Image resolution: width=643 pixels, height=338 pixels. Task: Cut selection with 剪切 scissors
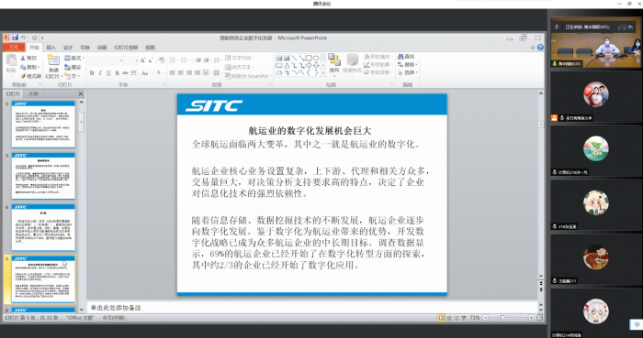pos(28,58)
